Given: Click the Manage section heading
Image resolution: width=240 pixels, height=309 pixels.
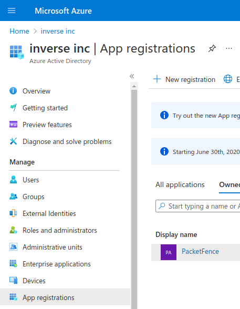Looking at the screenshot, I should (x=22, y=162).
